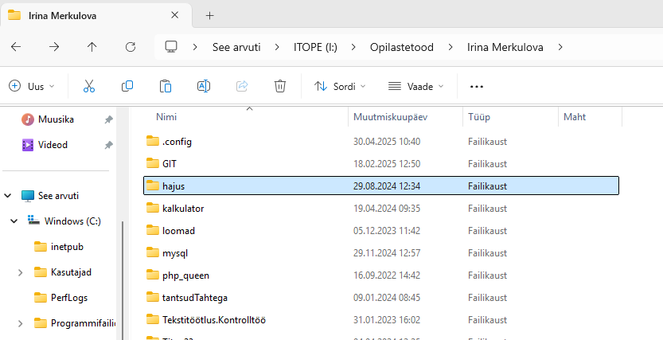
Task: Click the Delete trash can icon
Action: click(280, 86)
